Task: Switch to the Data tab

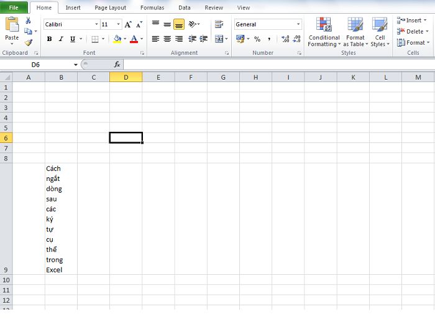Action: click(x=185, y=8)
